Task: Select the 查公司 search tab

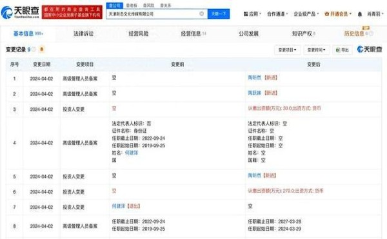Action: 115,5
